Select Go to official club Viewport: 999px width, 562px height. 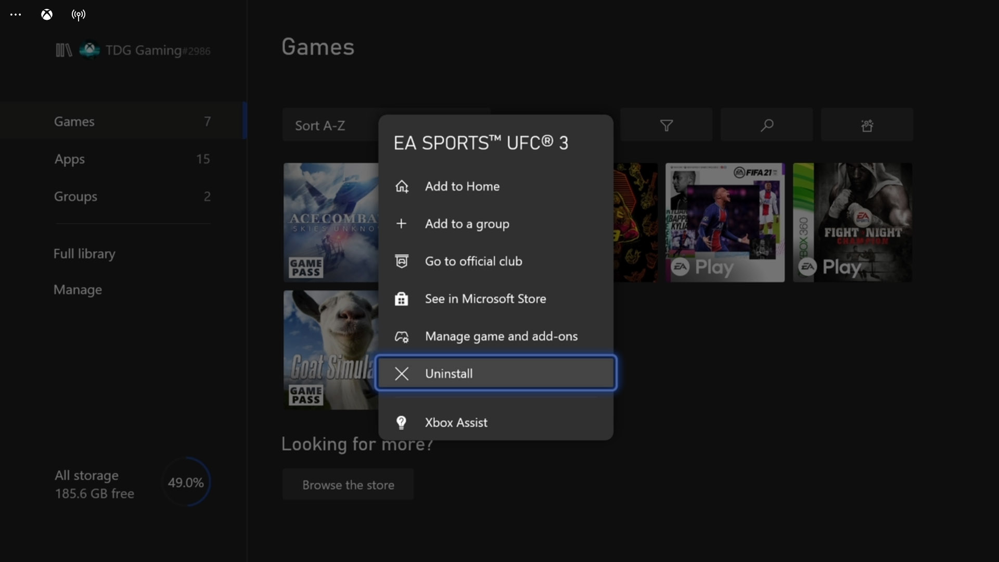tap(473, 261)
